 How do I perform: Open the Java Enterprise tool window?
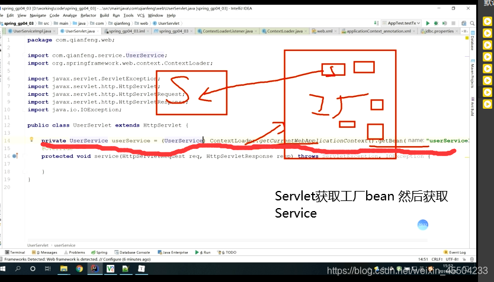[x=172, y=252]
